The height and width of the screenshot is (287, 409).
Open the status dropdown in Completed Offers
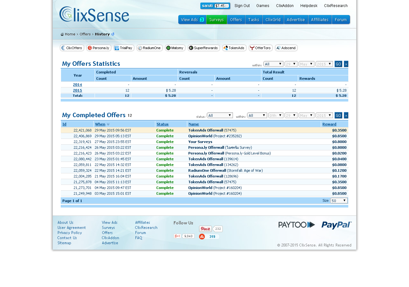(220, 115)
